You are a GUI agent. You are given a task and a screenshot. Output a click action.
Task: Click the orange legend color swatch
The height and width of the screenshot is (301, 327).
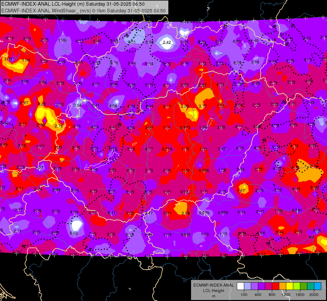283,286
